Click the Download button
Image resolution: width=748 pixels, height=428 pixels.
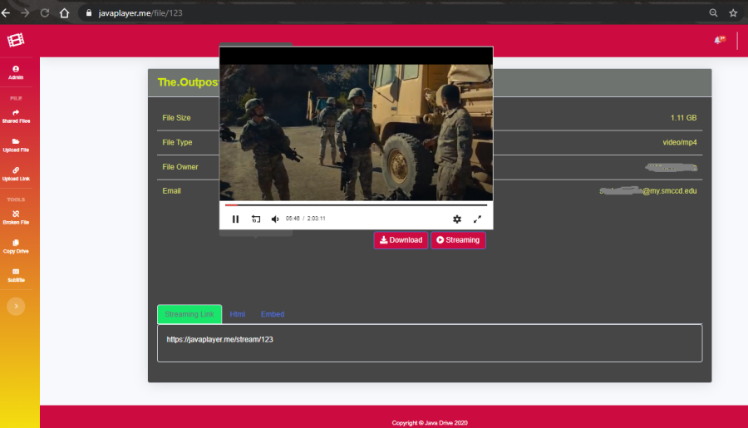(x=401, y=240)
